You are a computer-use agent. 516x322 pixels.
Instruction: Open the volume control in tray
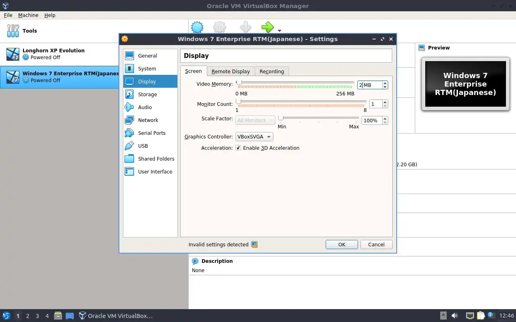(x=455, y=316)
